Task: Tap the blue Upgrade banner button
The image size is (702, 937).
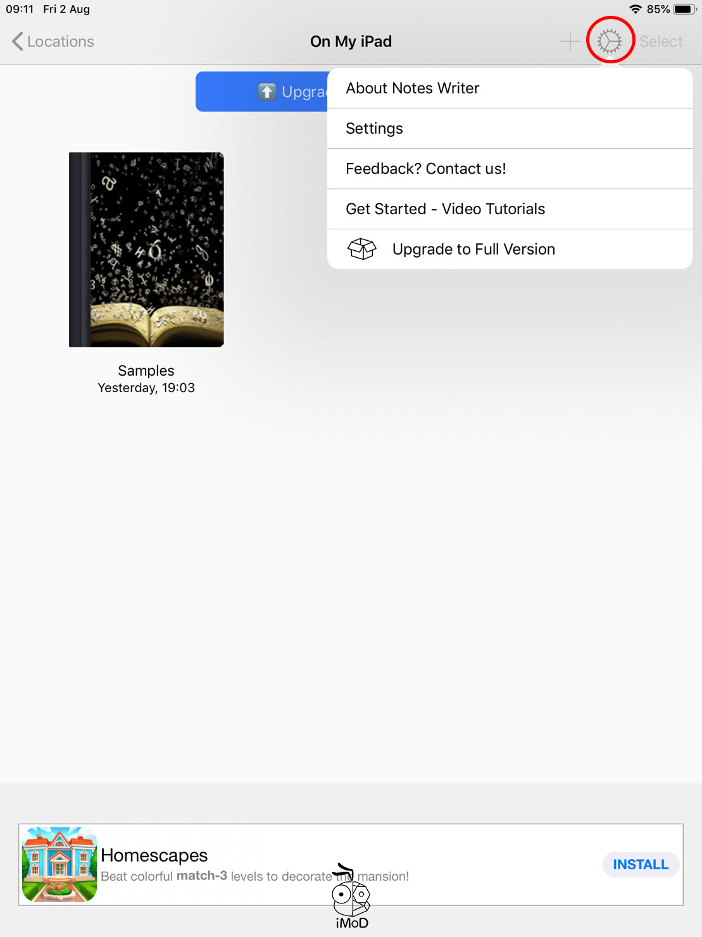Action: tap(261, 92)
